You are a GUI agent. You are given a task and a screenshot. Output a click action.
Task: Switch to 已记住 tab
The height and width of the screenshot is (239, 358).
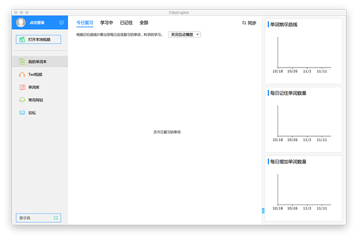tap(126, 23)
